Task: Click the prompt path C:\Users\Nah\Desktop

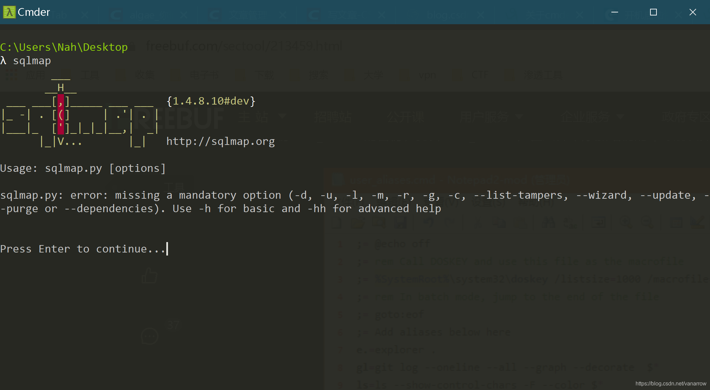Action: (x=64, y=47)
